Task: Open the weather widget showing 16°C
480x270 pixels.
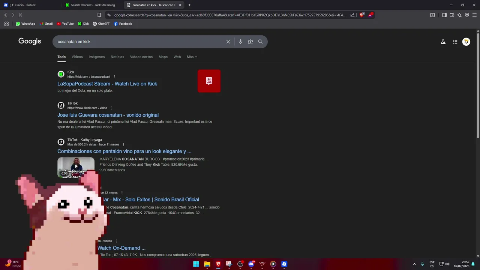Action: pos(13,264)
